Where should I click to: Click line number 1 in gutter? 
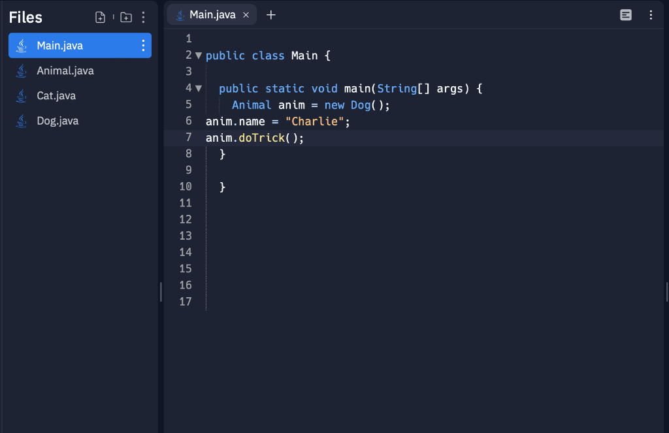click(x=189, y=39)
